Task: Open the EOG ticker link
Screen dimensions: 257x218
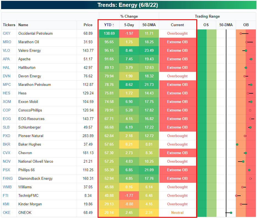Action: (7, 119)
